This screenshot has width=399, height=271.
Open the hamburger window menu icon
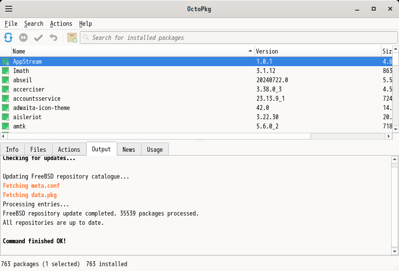tap(9, 9)
